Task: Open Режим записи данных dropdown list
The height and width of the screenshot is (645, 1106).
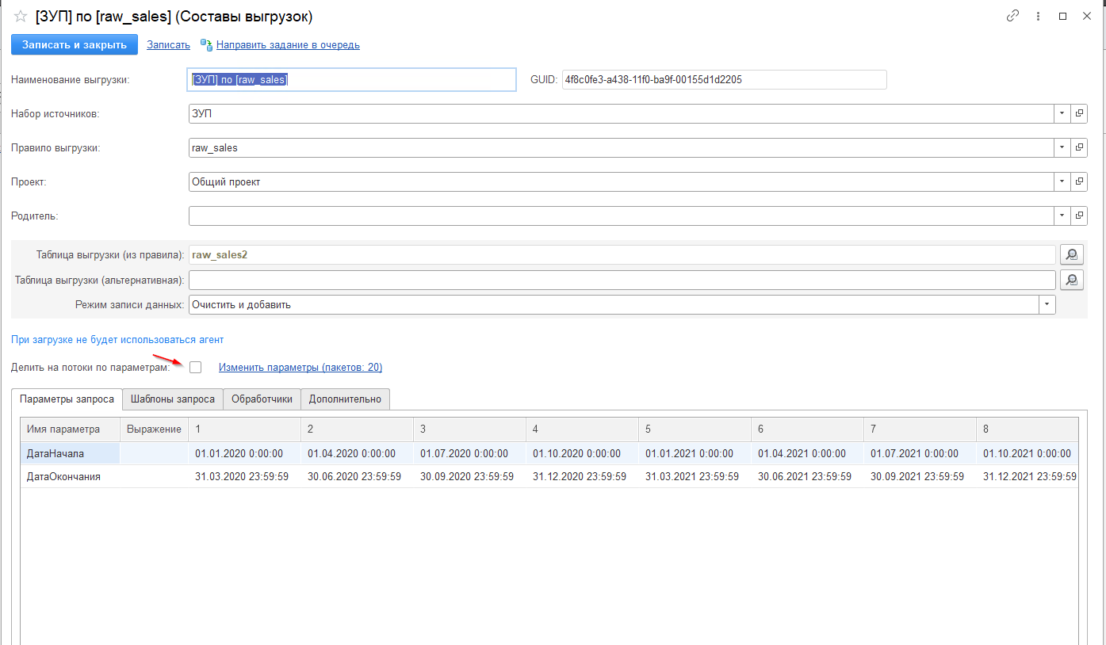Action: point(1047,305)
